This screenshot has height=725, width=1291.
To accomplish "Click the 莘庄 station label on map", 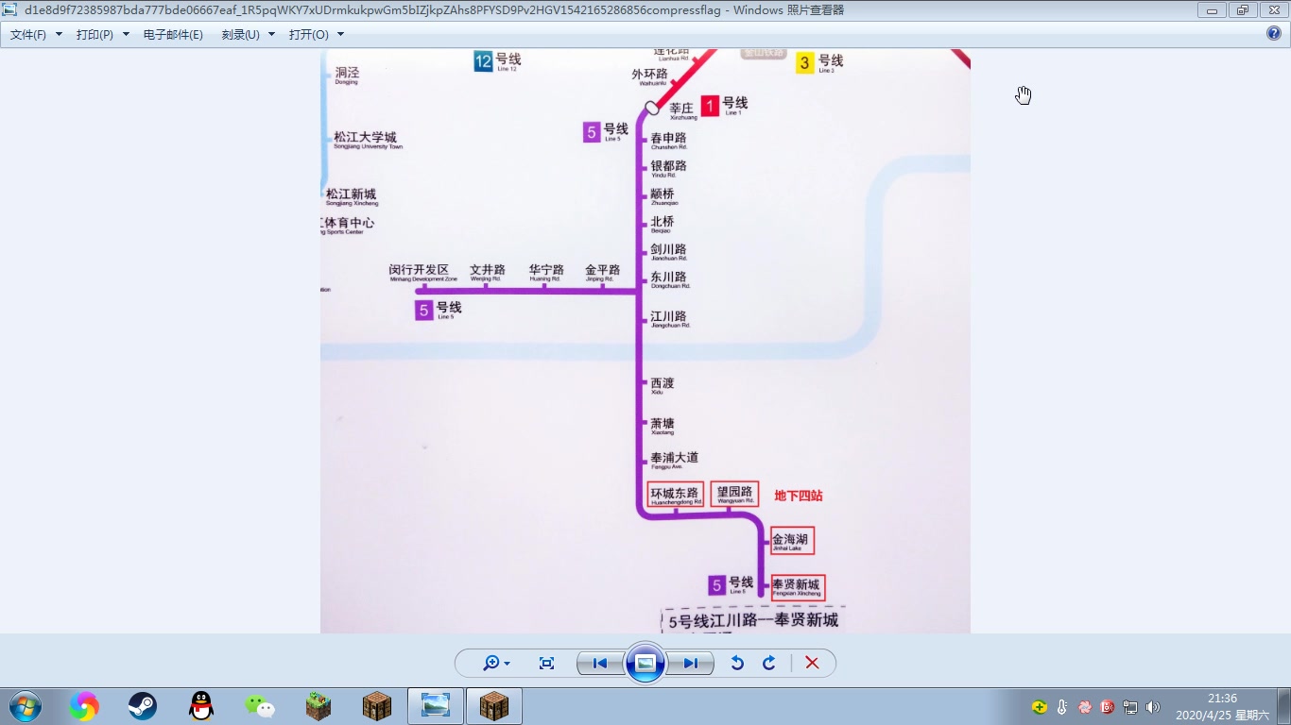I will [682, 110].
